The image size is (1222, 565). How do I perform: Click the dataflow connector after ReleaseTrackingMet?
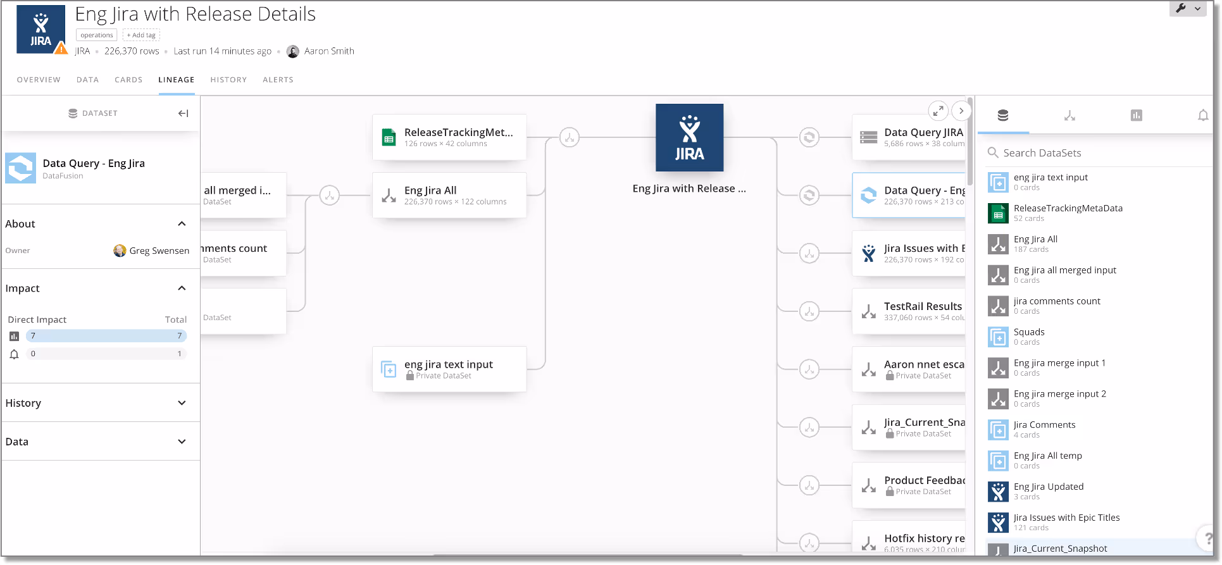click(570, 137)
